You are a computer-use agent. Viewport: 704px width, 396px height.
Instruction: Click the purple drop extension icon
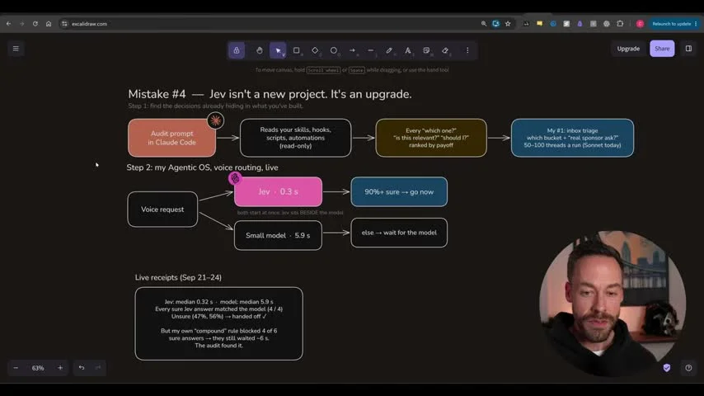[580, 24]
